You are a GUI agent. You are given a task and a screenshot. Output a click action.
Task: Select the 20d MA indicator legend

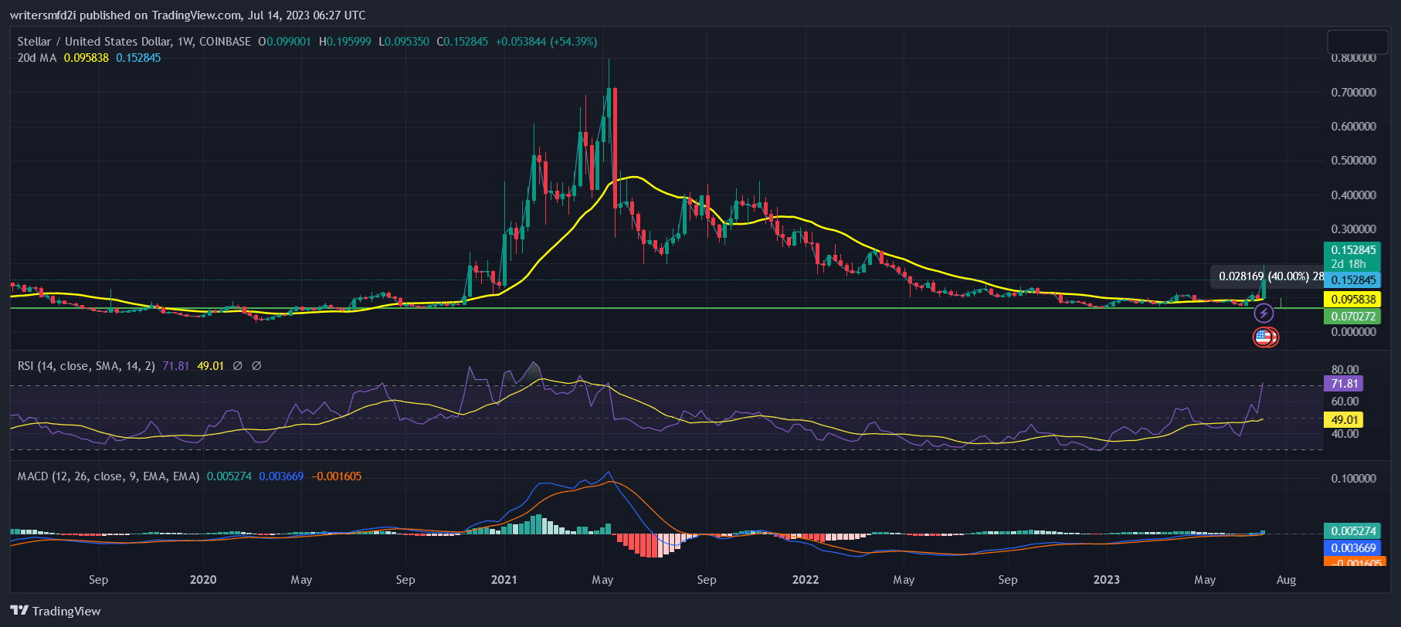[37, 58]
